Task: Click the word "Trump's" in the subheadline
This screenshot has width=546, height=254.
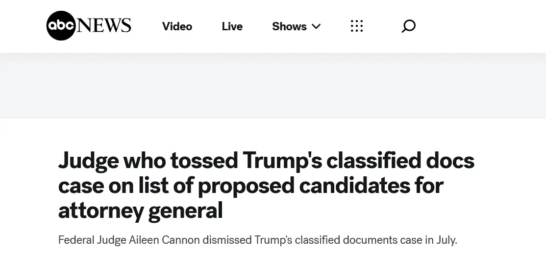Action: click(272, 240)
